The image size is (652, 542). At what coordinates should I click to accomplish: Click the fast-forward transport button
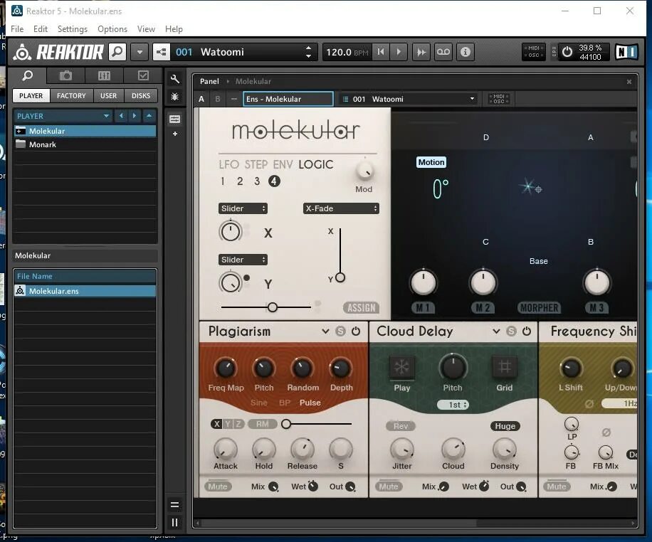pos(421,52)
